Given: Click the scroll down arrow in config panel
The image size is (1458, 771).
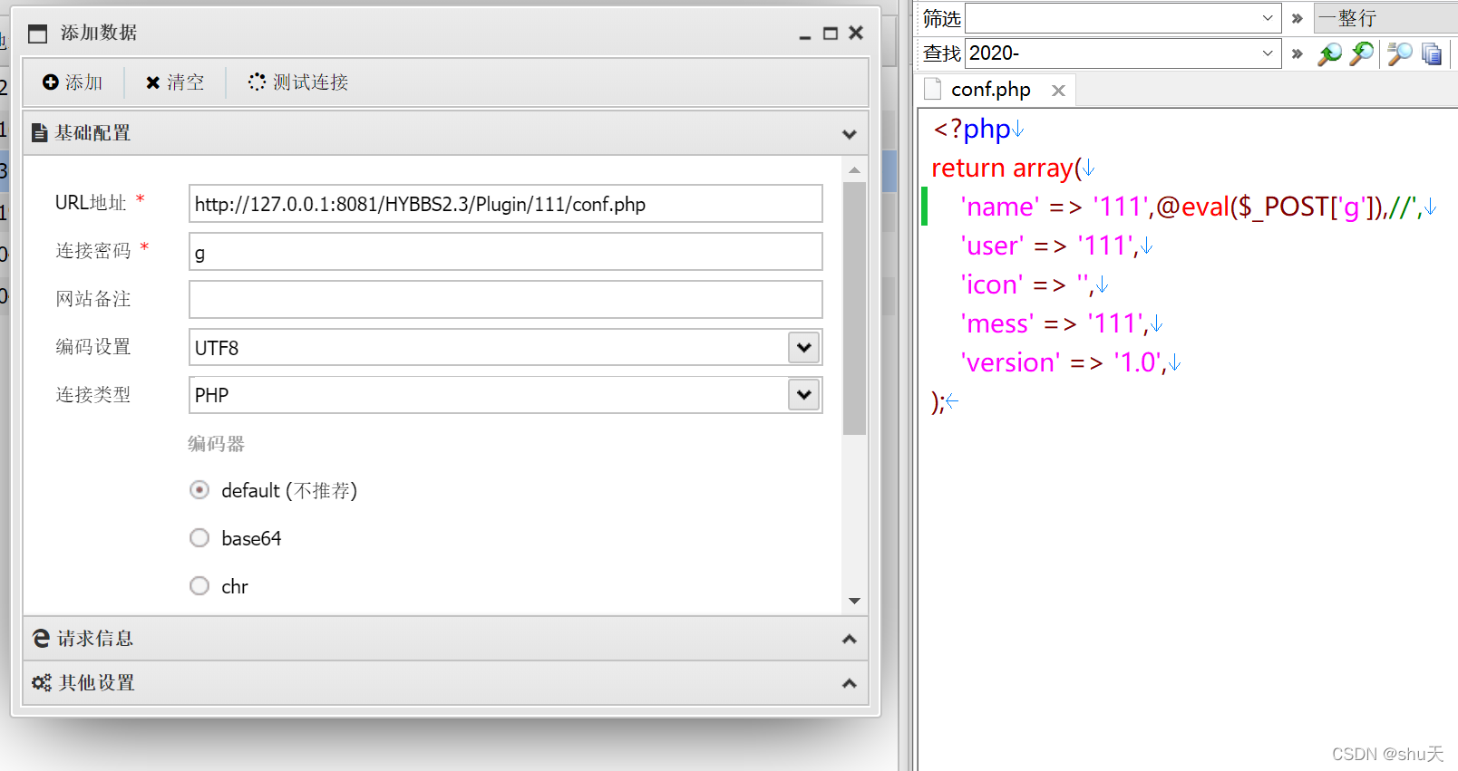Looking at the screenshot, I should (x=854, y=601).
